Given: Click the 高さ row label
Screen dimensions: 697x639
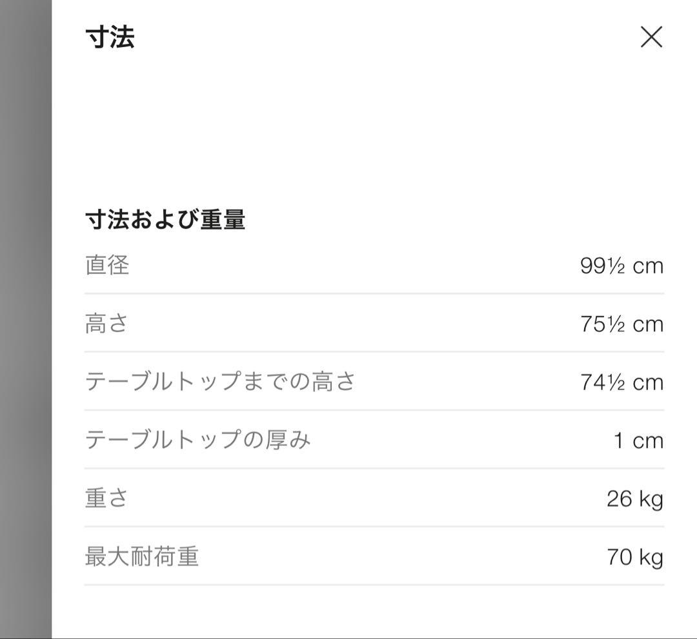Looking at the screenshot, I should point(107,323).
